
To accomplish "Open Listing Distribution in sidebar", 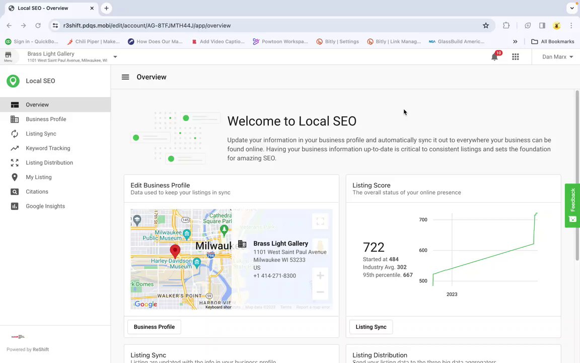I will (55, 163).
